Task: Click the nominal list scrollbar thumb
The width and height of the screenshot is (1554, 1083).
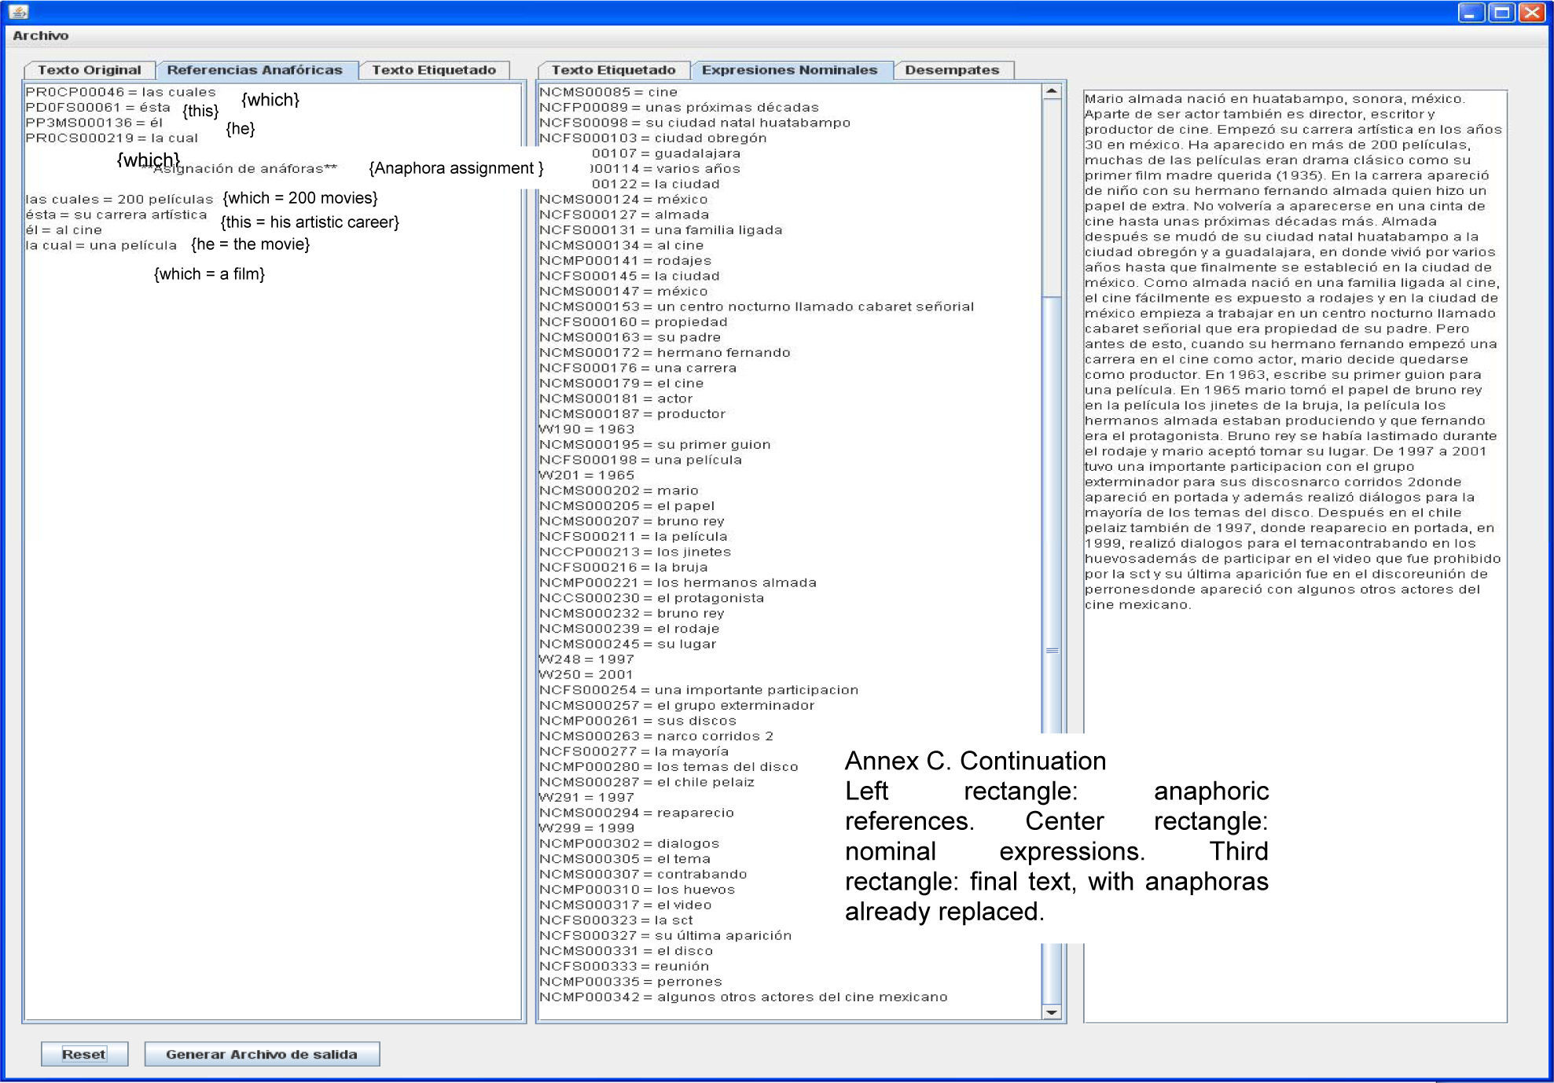Action: click(1052, 650)
